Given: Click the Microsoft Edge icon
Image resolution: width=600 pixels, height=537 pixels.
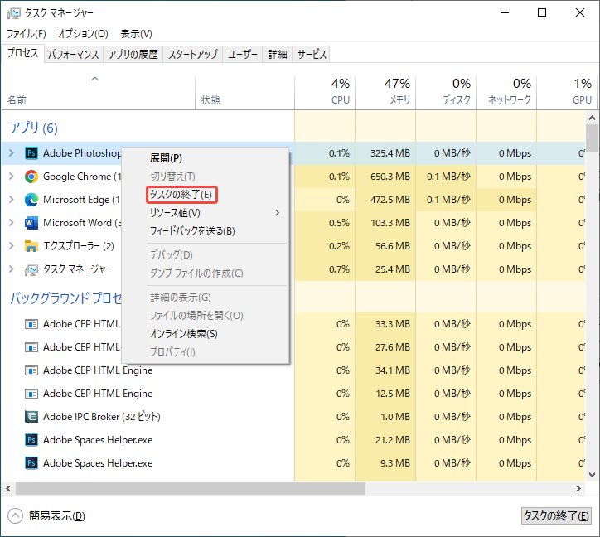Looking at the screenshot, I should 31,200.
